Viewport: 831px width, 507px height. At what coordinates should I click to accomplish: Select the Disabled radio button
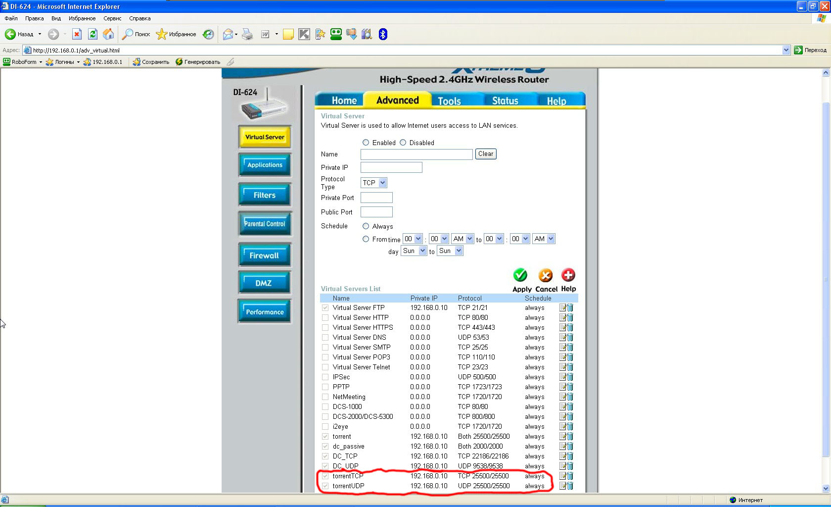click(x=403, y=143)
